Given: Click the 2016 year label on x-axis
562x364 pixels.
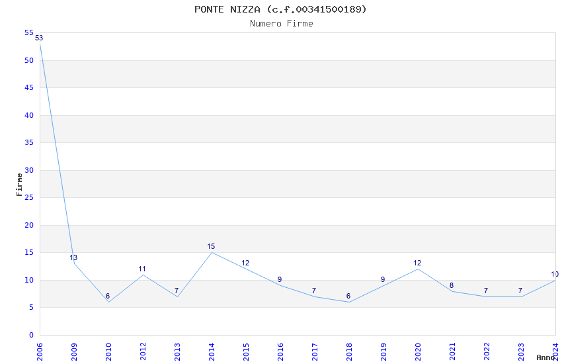Looking at the screenshot, I should coord(280,351).
